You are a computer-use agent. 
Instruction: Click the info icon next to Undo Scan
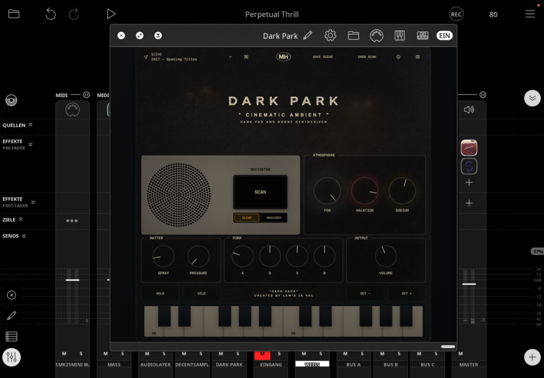click(398, 57)
